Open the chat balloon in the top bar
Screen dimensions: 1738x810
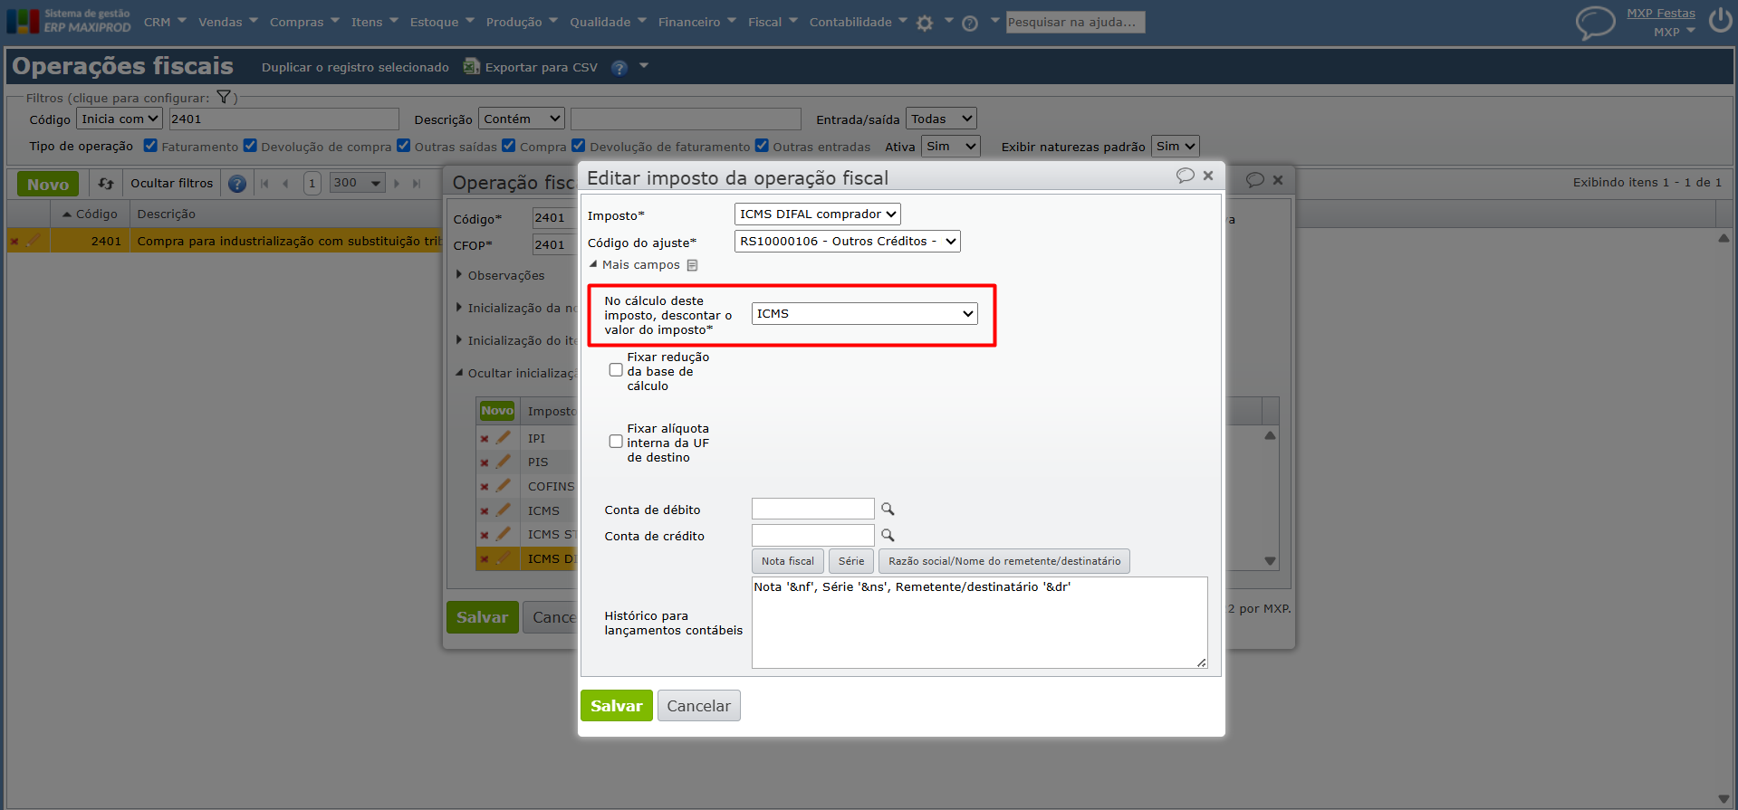1595,22
